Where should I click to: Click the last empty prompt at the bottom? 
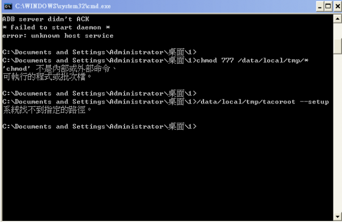pyautogui.click(x=99, y=126)
